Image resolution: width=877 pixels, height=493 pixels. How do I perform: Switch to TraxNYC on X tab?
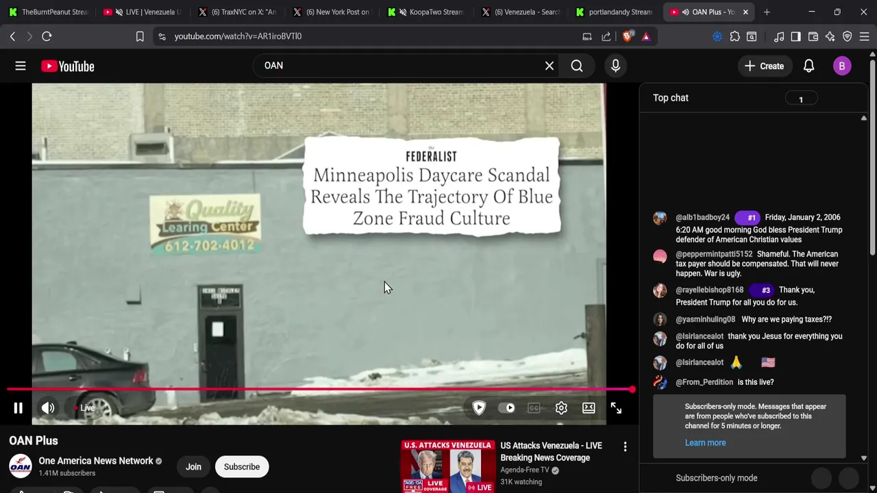236,12
